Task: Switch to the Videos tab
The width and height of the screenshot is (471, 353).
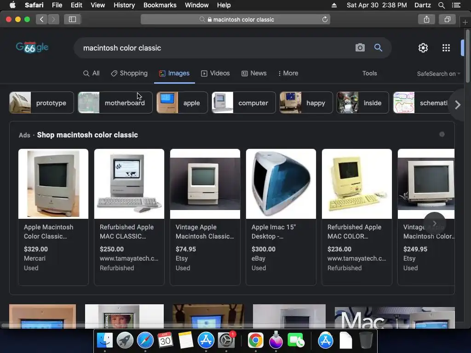Action: pyautogui.click(x=215, y=73)
